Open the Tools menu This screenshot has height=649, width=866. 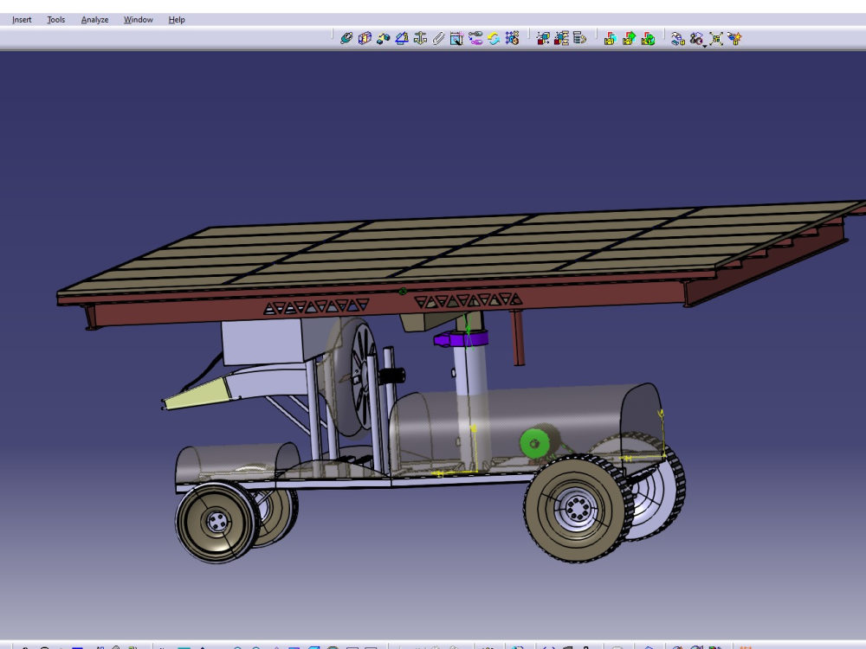55,19
